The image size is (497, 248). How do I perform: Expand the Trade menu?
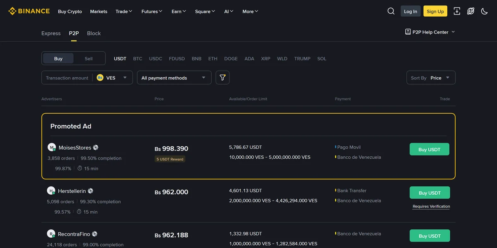pyautogui.click(x=124, y=11)
